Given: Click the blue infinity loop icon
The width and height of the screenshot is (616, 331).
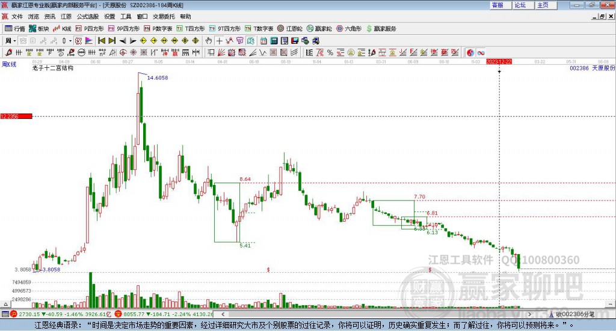Looking at the screenshot, I should coord(481,52).
